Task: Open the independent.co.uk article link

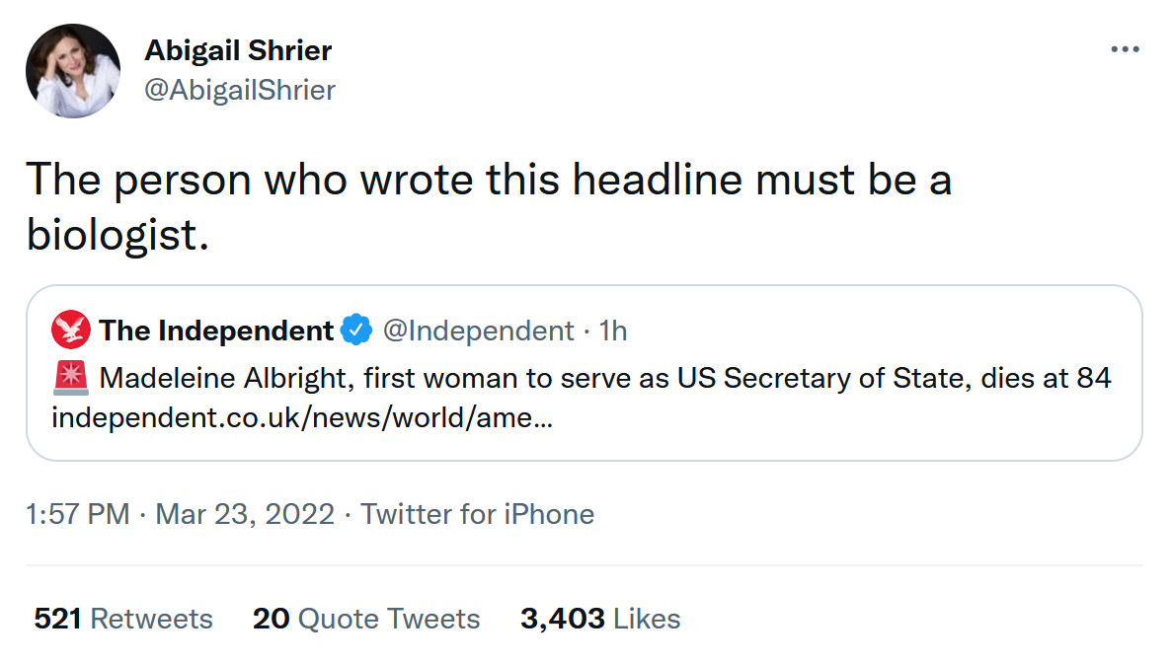Action: click(302, 417)
